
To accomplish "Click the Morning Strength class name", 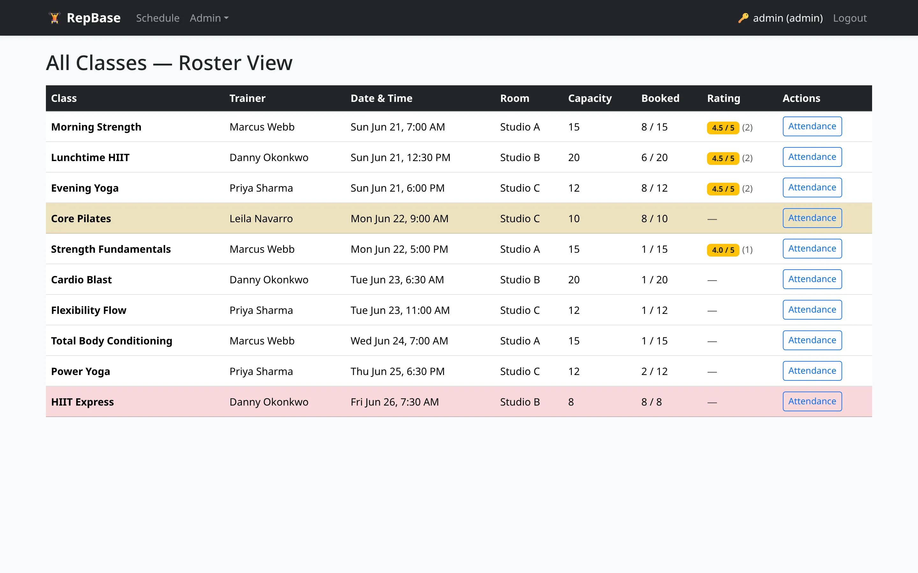I will [x=96, y=127].
